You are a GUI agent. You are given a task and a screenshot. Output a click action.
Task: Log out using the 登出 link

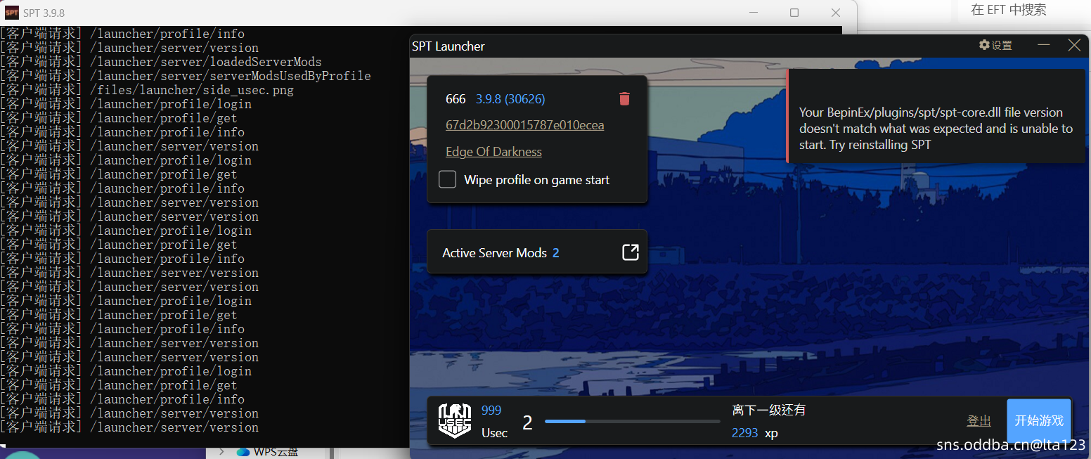pos(979,420)
